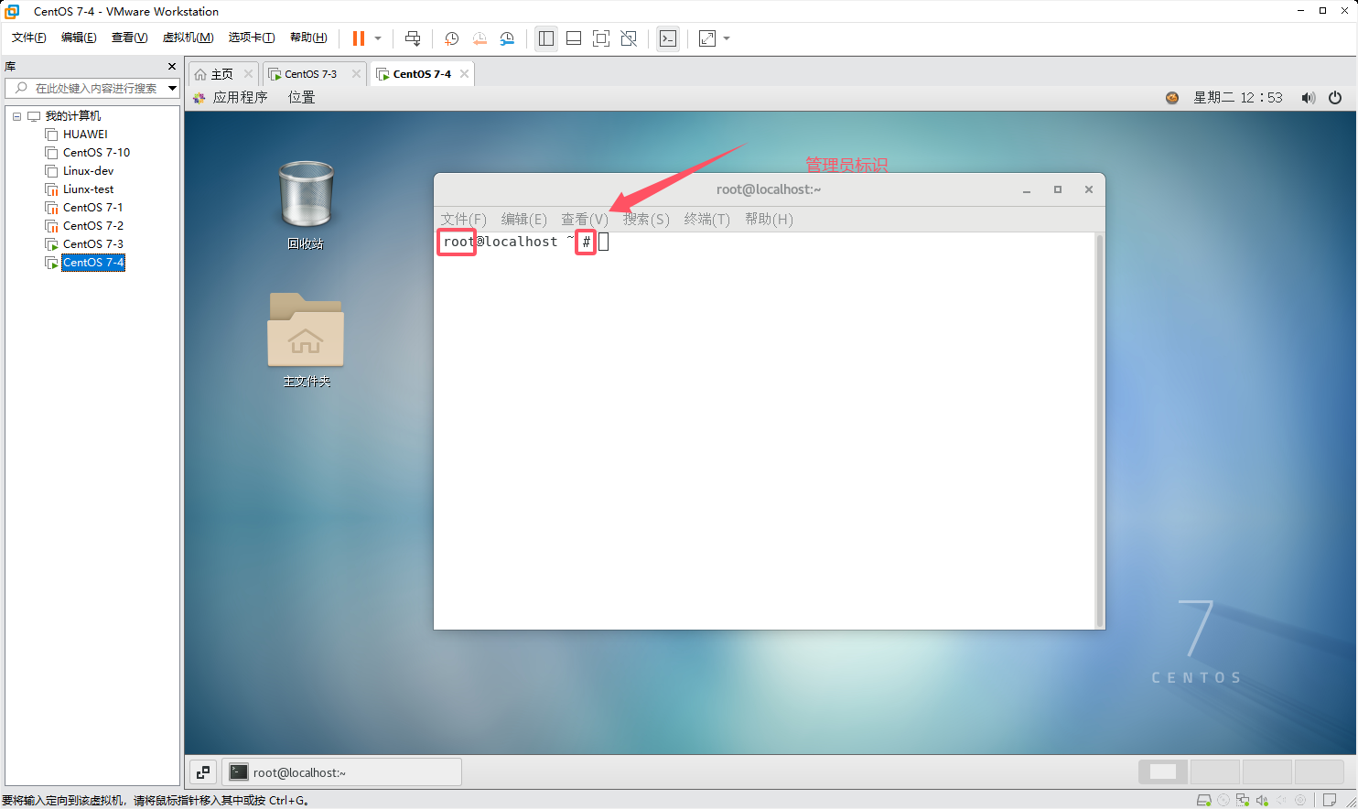The height and width of the screenshot is (809, 1358).
Task: Open VMware 文件(F) menu
Action: 29,38
